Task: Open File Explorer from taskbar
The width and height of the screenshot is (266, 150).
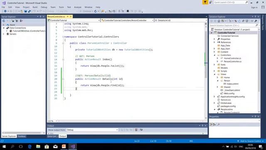Action: click(x=38, y=146)
